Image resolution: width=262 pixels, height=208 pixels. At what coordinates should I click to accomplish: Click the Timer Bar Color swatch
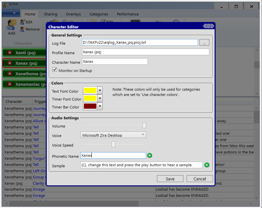point(90,106)
